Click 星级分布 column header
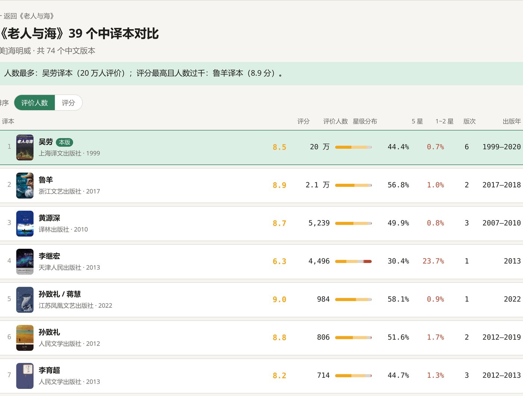Screen dimensions: 523x396 click(x=365, y=121)
